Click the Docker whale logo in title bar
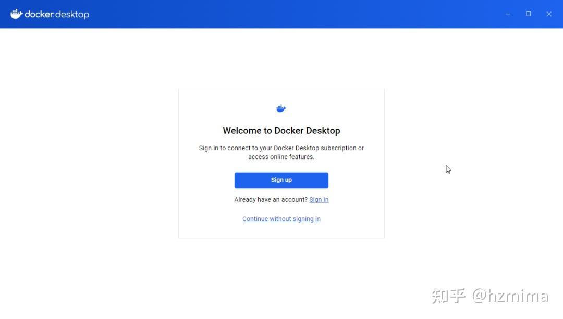This screenshot has height=319, width=563. tap(17, 14)
